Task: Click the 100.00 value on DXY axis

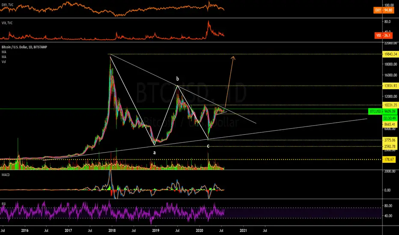Action: [x=389, y=5]
